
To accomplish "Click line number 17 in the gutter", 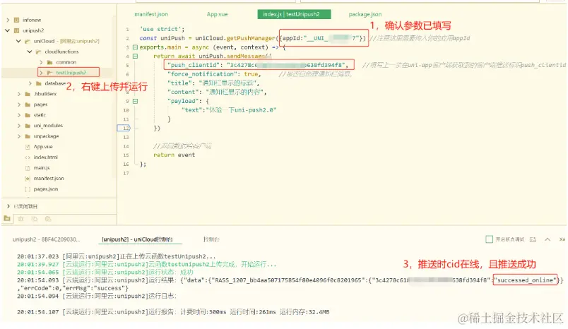I will click(126, 174).
